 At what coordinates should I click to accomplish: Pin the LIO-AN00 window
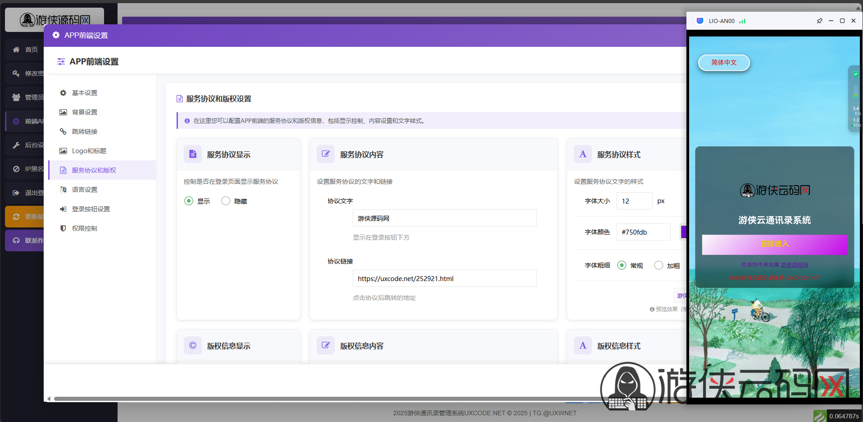click(819, 21)
